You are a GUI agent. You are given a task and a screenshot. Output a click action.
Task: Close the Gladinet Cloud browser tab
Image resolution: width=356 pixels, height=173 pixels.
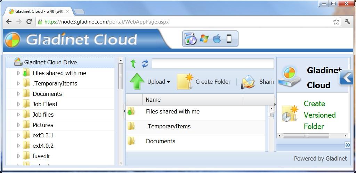67,11
